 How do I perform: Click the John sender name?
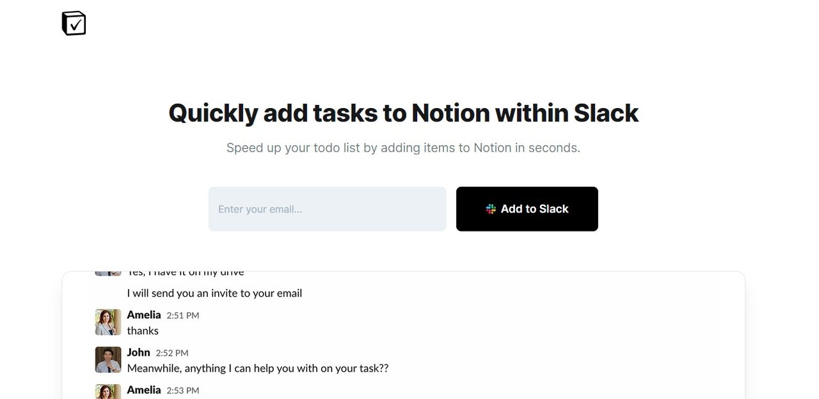click(x=138, y=352)
